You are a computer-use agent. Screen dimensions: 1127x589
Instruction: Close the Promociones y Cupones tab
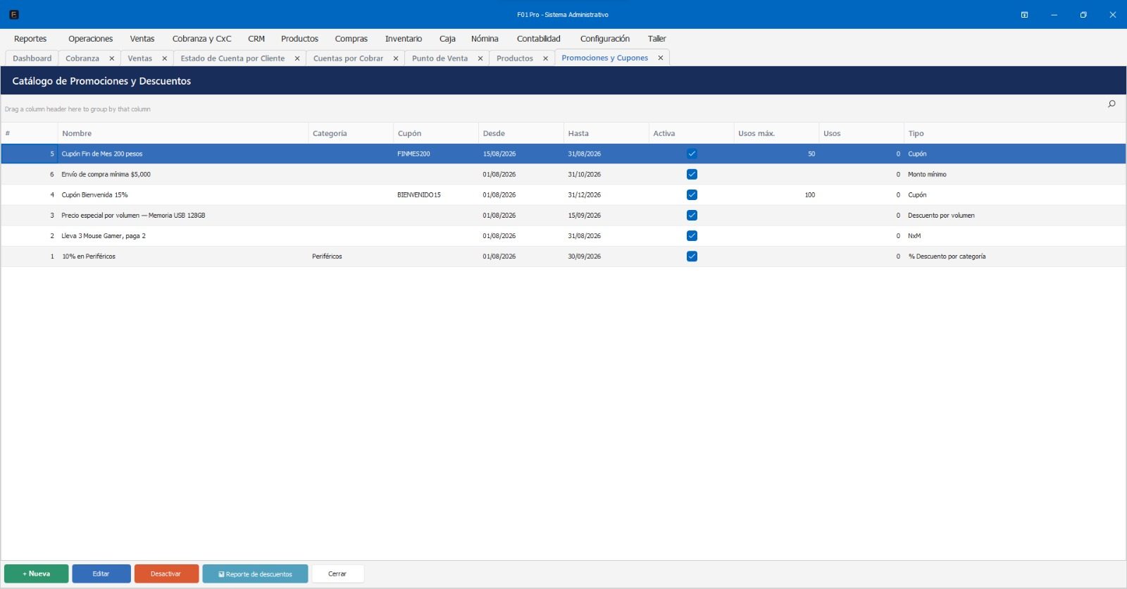tap(661, 58)
